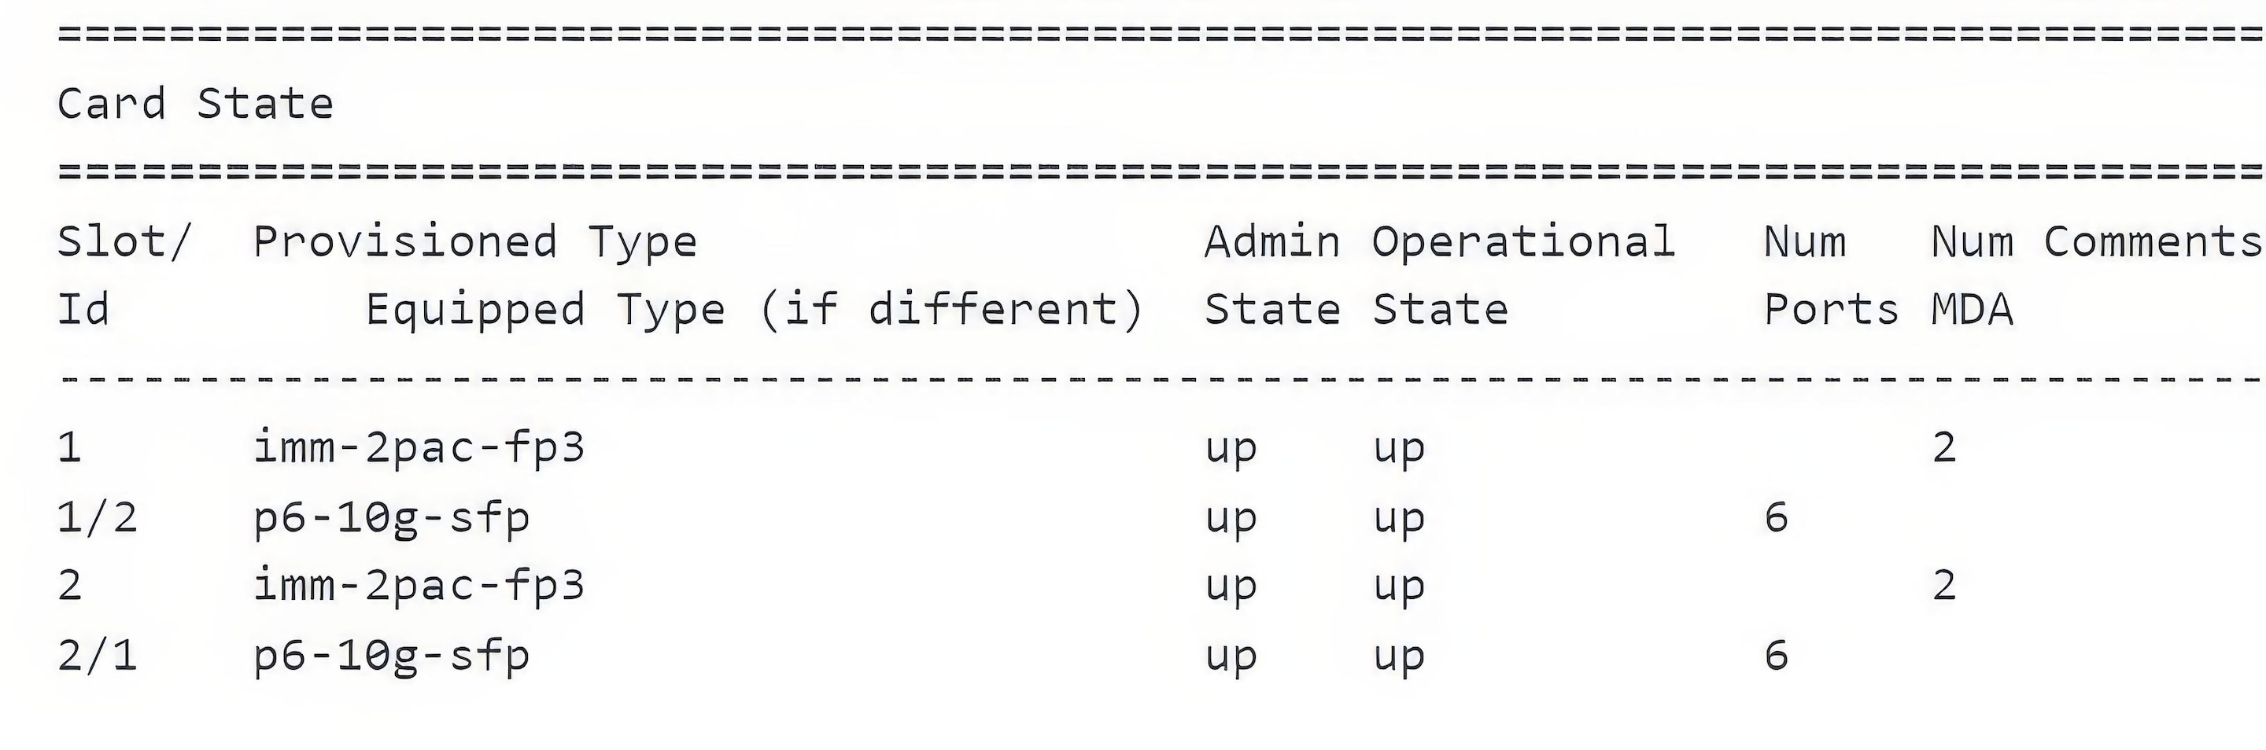Click the 'Admin State' column header
The image size is (2266, 750).
pyautogui.click(x=1272, y=275)
